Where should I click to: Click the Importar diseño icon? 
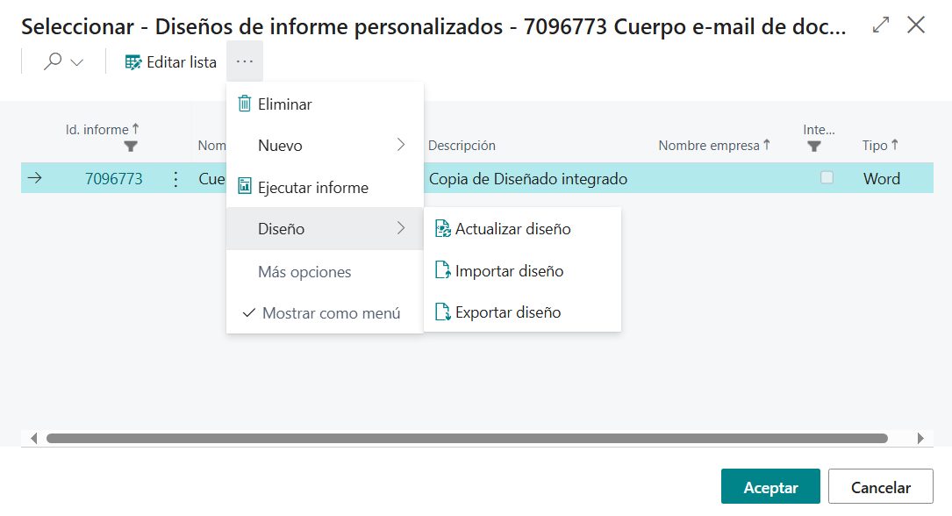442,270
